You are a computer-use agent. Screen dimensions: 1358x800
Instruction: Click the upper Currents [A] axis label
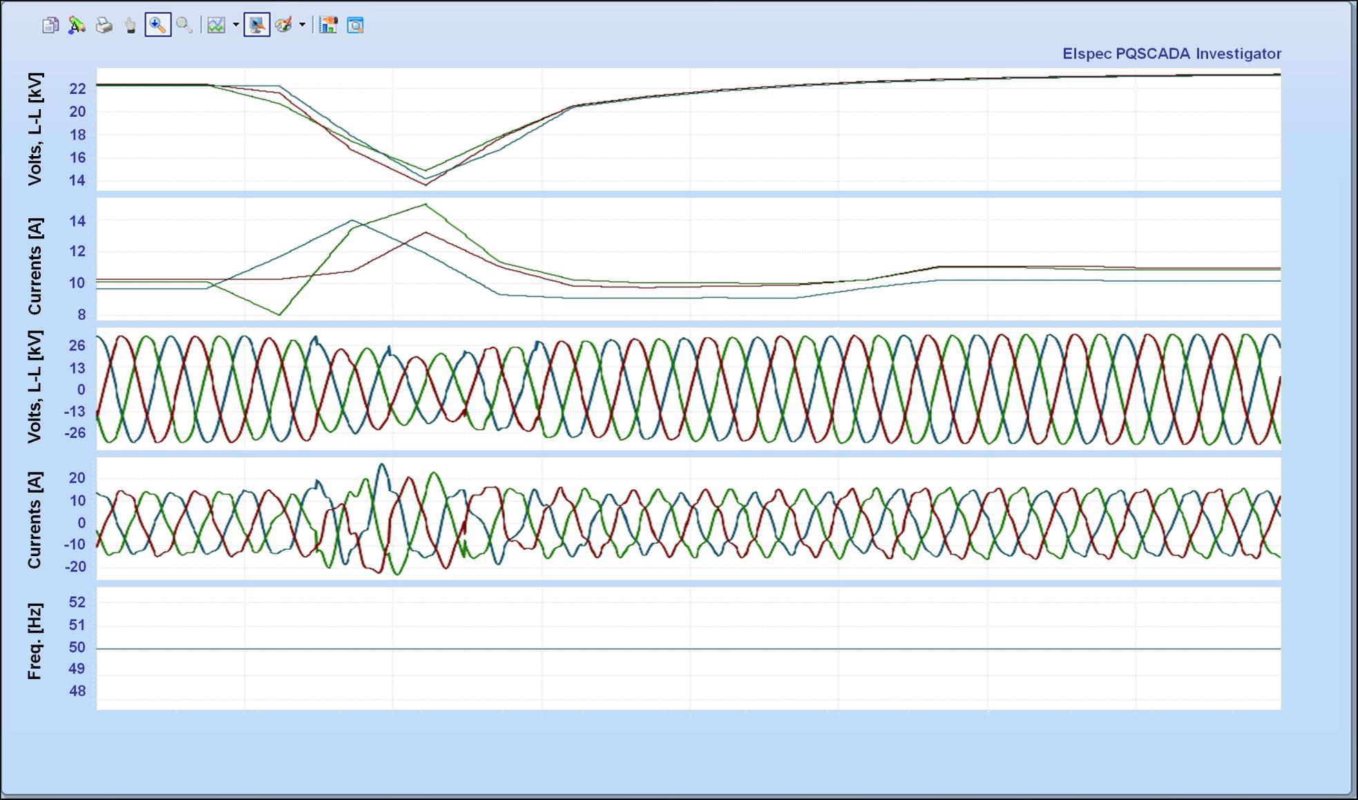35,267
